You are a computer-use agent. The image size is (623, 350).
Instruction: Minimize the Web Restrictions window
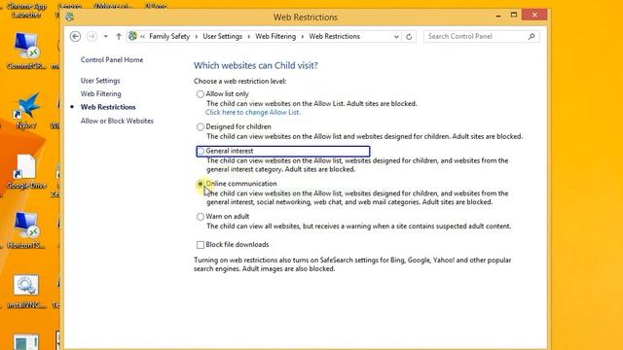(498, 16)
